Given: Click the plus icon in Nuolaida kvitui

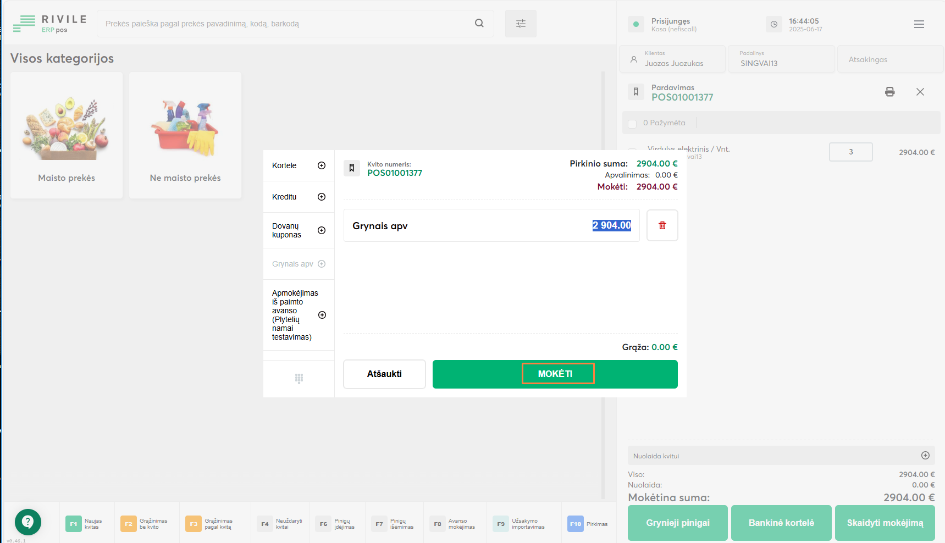Looking at the screenshot, I should (925, 456).
